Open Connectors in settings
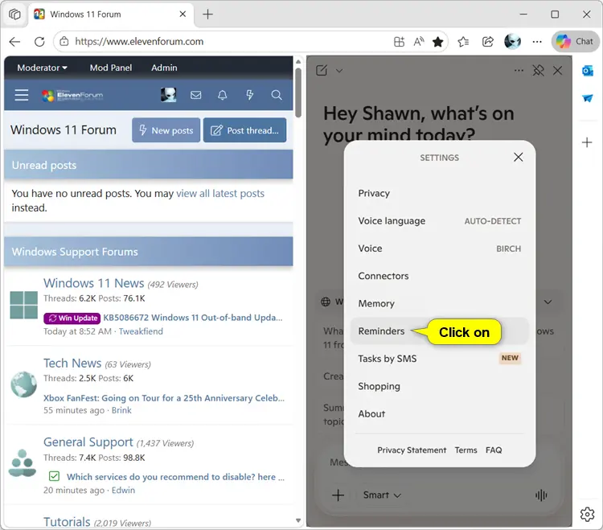 click(439, 276)
